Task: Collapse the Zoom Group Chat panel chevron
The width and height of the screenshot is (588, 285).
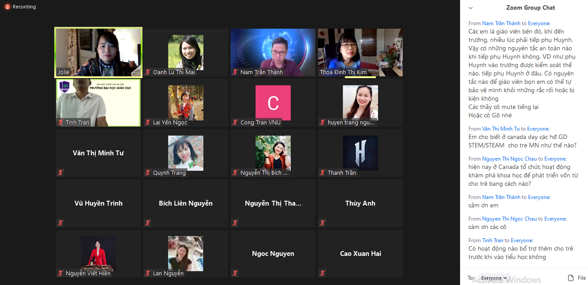Action: click(x=471, y=8)
